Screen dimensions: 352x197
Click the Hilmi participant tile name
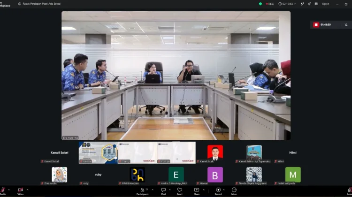click(x=293, y=152)
